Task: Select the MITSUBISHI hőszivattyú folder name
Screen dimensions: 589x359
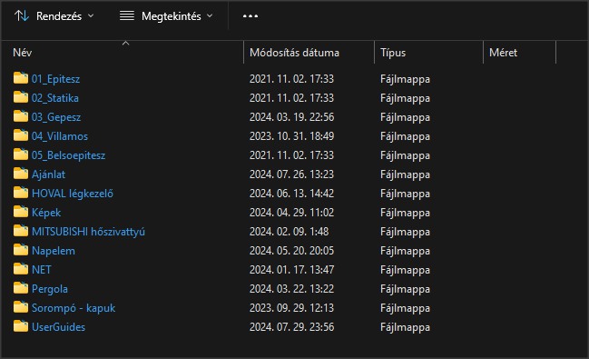Action: click(88, 232)
